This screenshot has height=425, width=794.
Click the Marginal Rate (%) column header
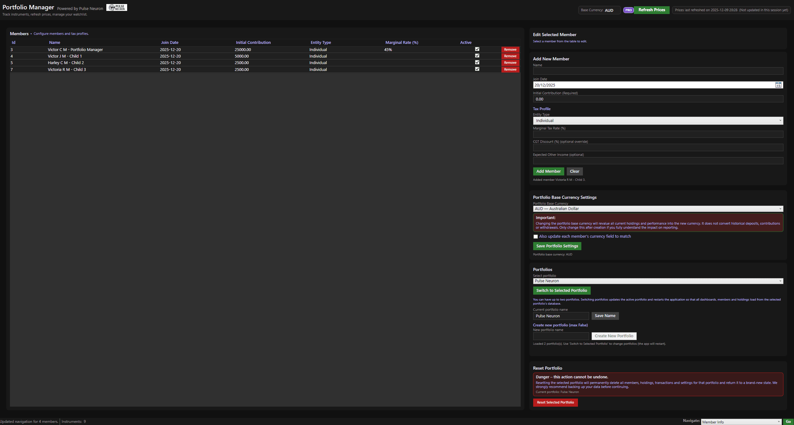(401, 43)
